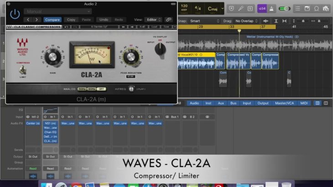The image size is (333, 187).
Task: Open the loop browser icon
Action: [x=317, y=9]
